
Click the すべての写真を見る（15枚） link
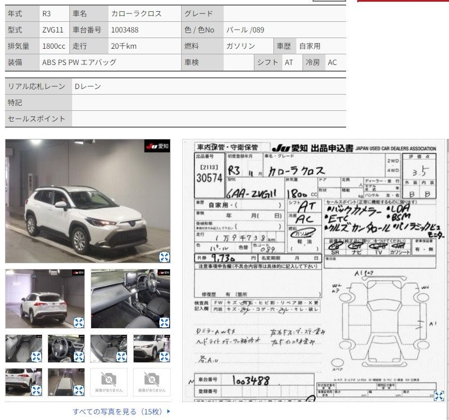[121, 412]
